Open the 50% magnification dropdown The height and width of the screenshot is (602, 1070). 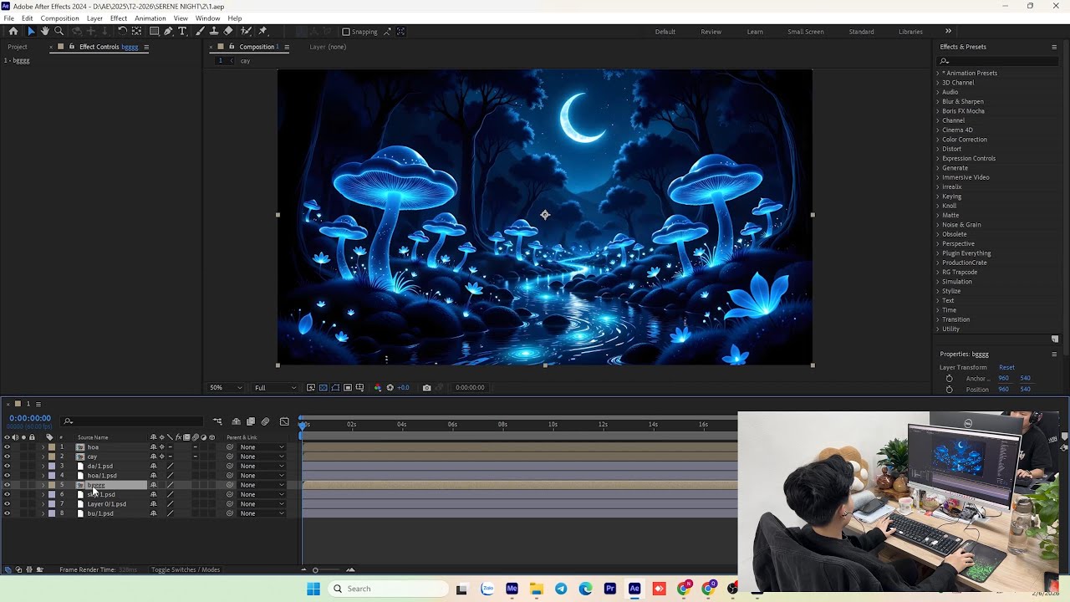[x=226, y=388]
